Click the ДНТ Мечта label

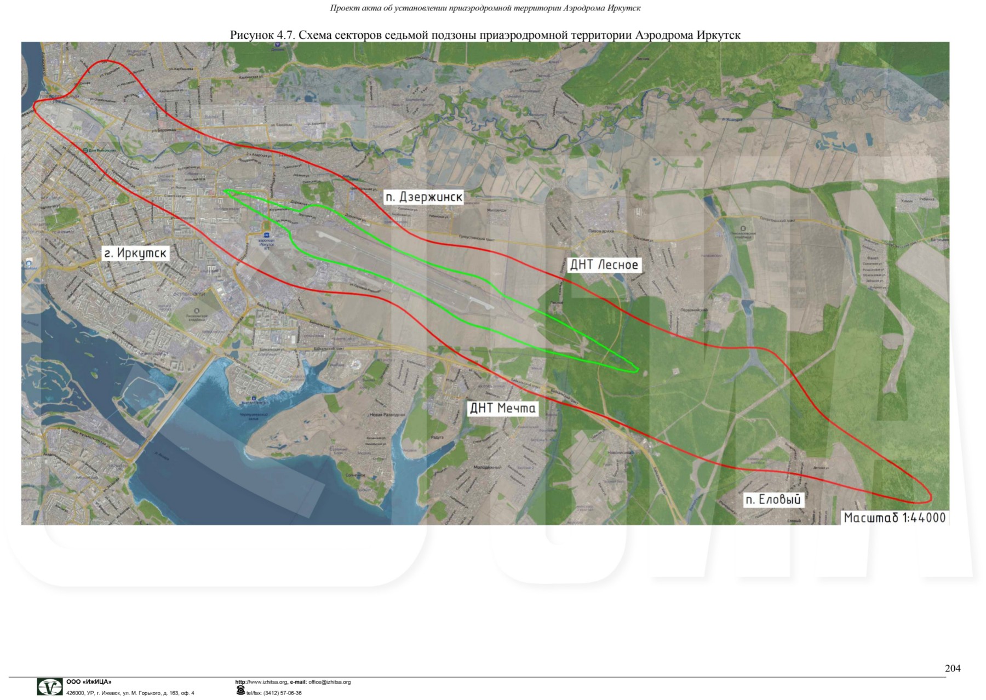[502, 408]
